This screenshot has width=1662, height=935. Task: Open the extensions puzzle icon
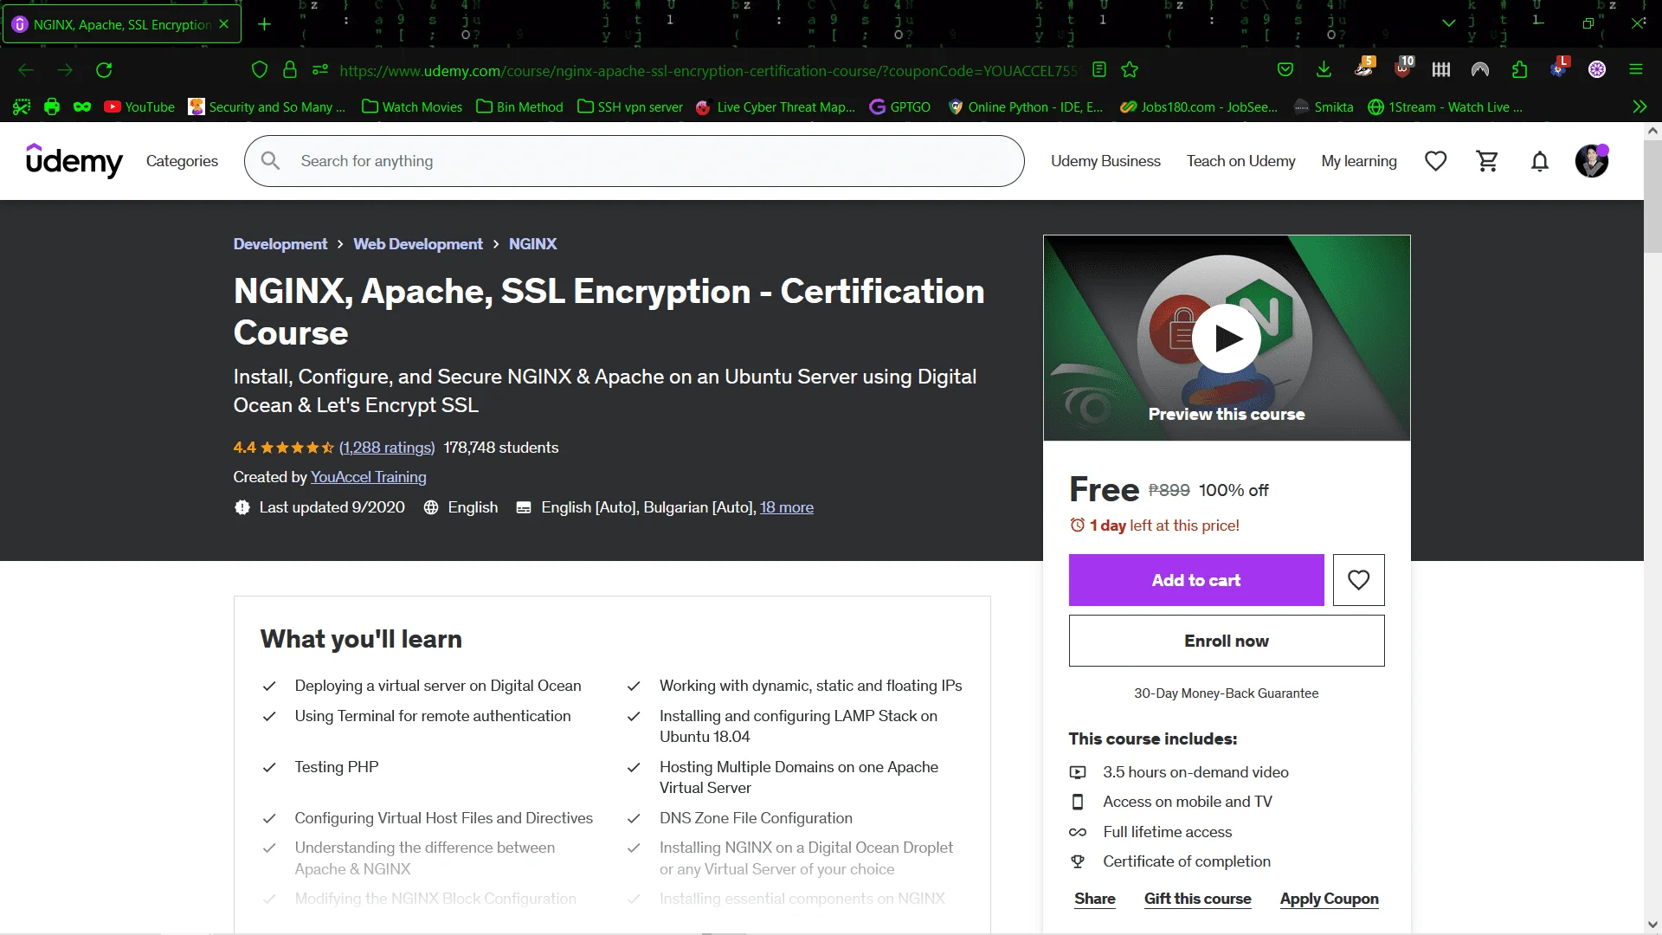pyautogui.click(x=1519, y=70)
